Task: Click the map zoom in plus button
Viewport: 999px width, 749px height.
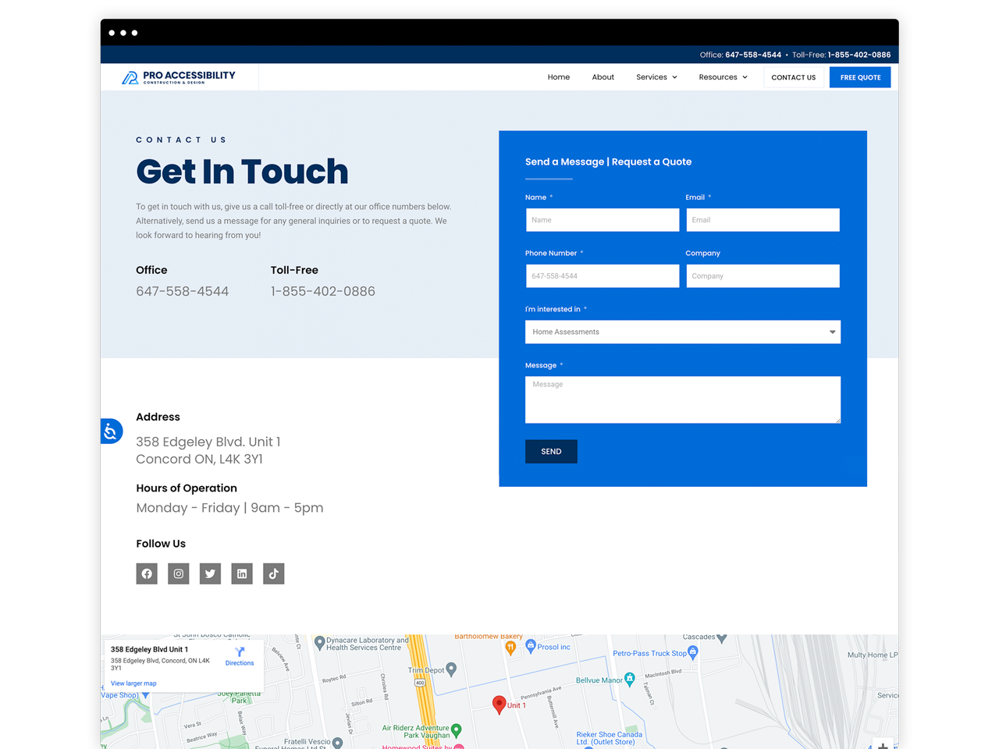Action: (x=883, y=745)
